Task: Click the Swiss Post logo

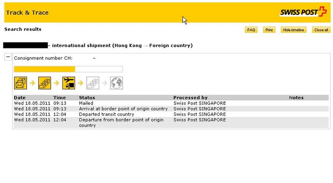Action: pos(303,12)
